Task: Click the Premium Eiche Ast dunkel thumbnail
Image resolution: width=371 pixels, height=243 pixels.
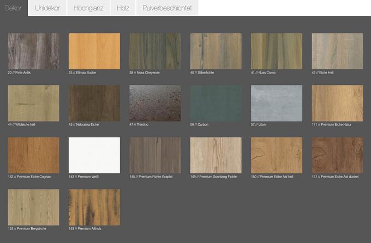Action: [337, 155]
